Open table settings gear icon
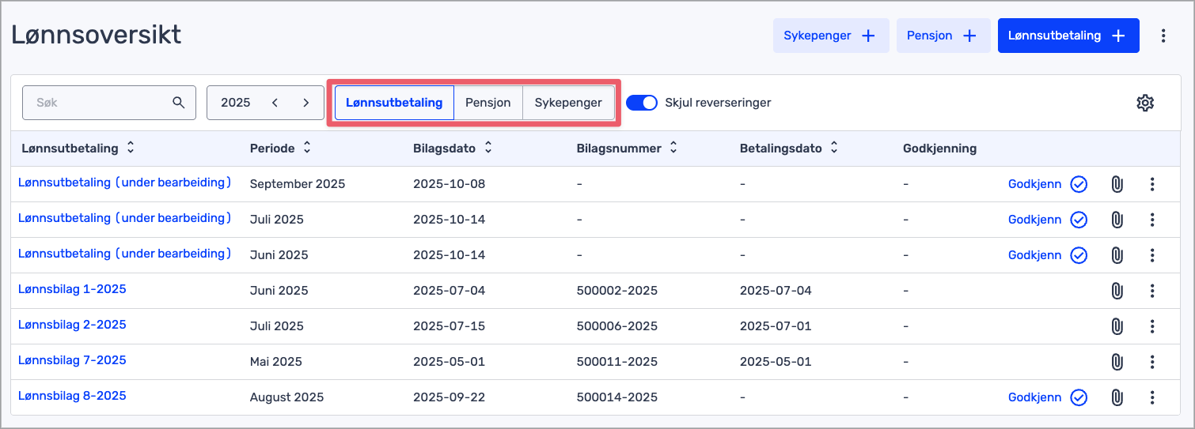 coord(1144,103)
